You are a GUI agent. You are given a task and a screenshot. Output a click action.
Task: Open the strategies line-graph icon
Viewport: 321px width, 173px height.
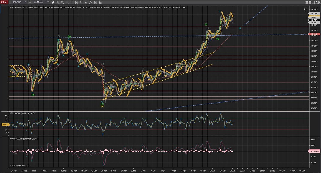(x=91, y=2)
